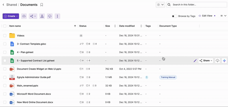Expand the Share dropdown on Supported Contract row
The height and width of the screenshot is (107, 228).
[x=206, y=61]
